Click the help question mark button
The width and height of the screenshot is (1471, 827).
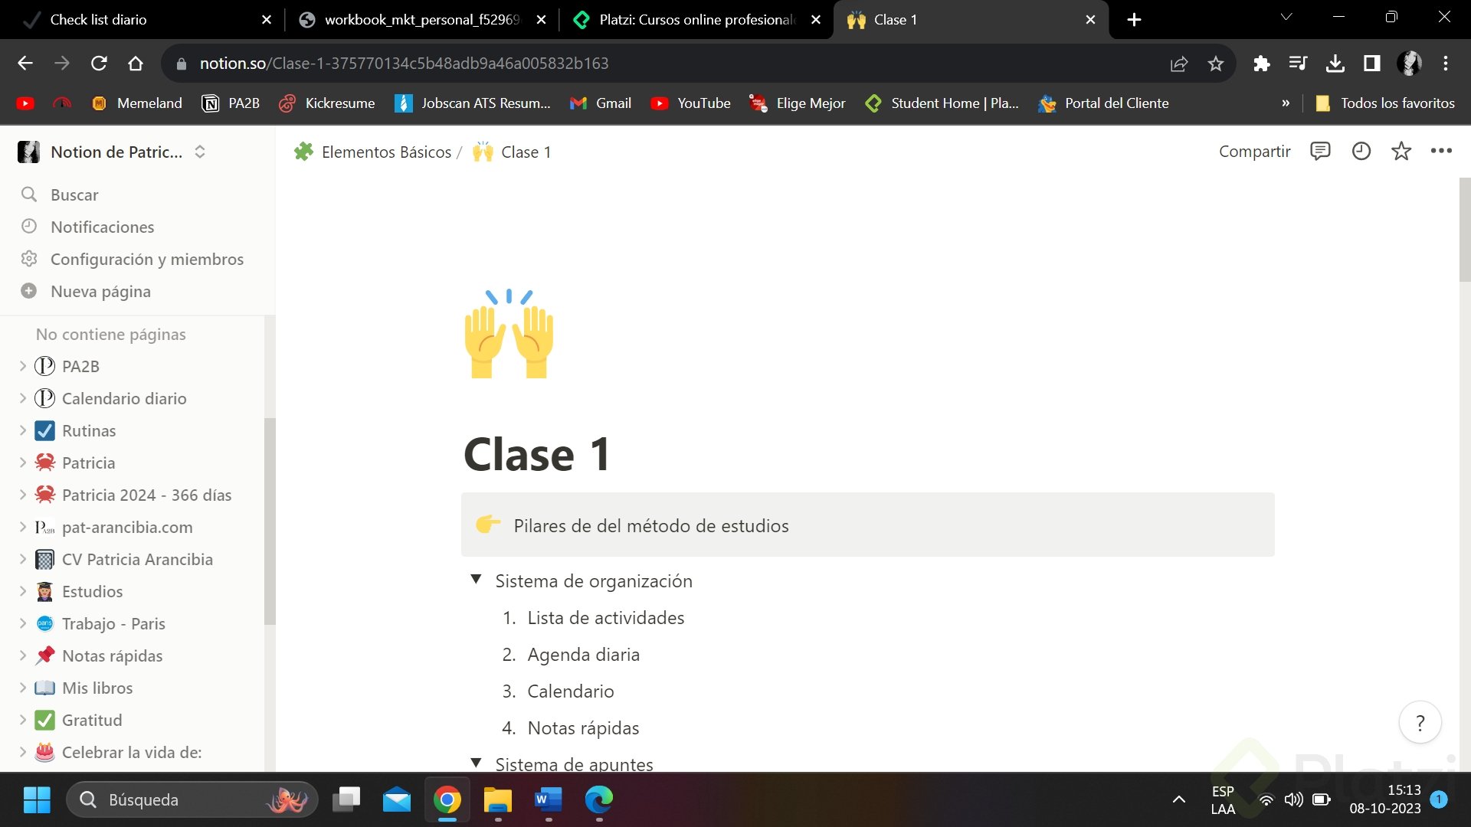click(x=1420, y=722)
